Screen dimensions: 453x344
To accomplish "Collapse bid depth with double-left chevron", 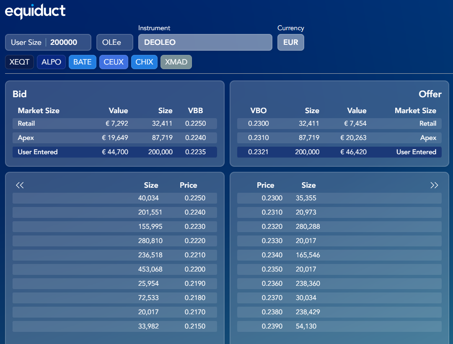I will coord(20,185).
